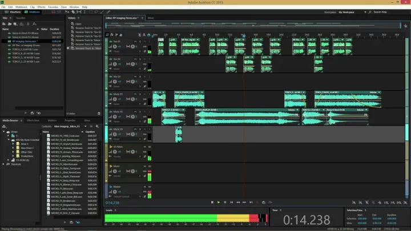Solo the Music 02 track

point(140,112)
